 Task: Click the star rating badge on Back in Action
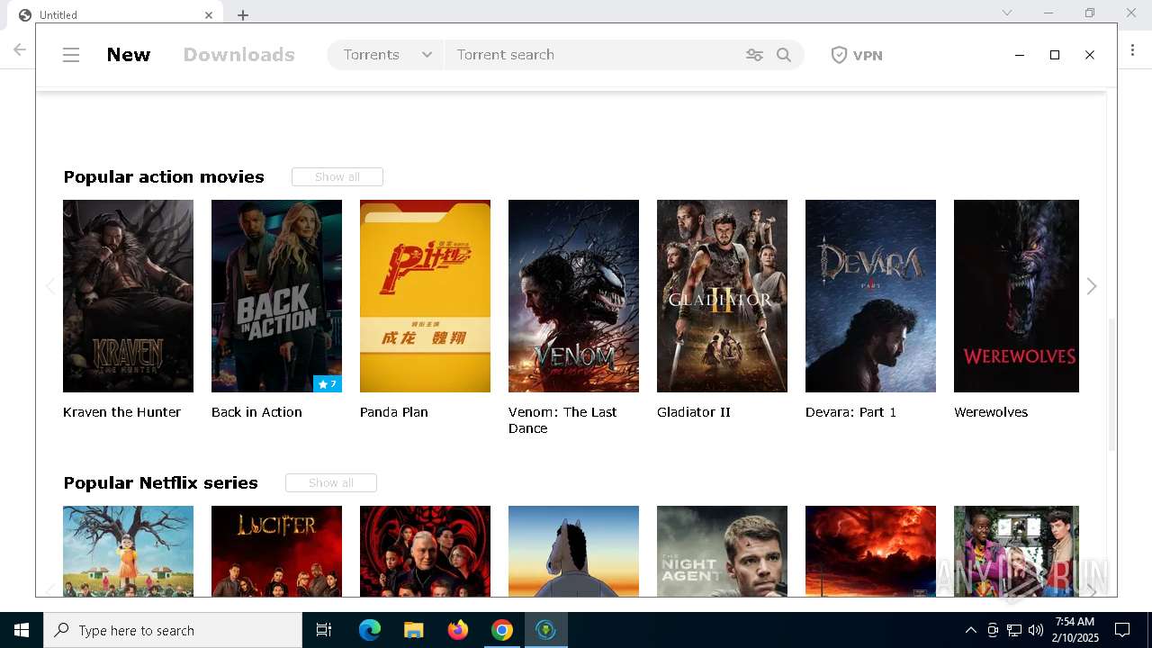click(328, 384)
